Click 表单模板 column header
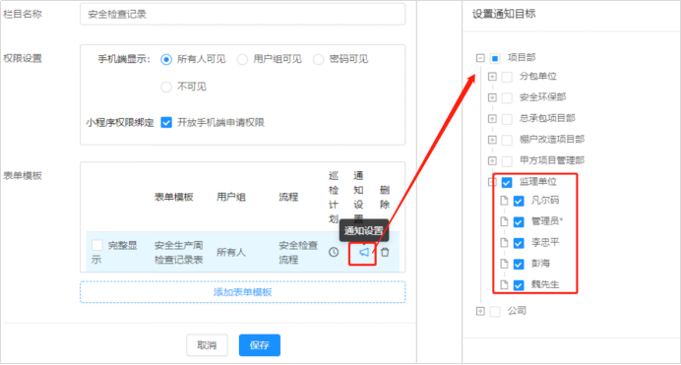The height and width of the screenshot is (365, 681). 174,197
